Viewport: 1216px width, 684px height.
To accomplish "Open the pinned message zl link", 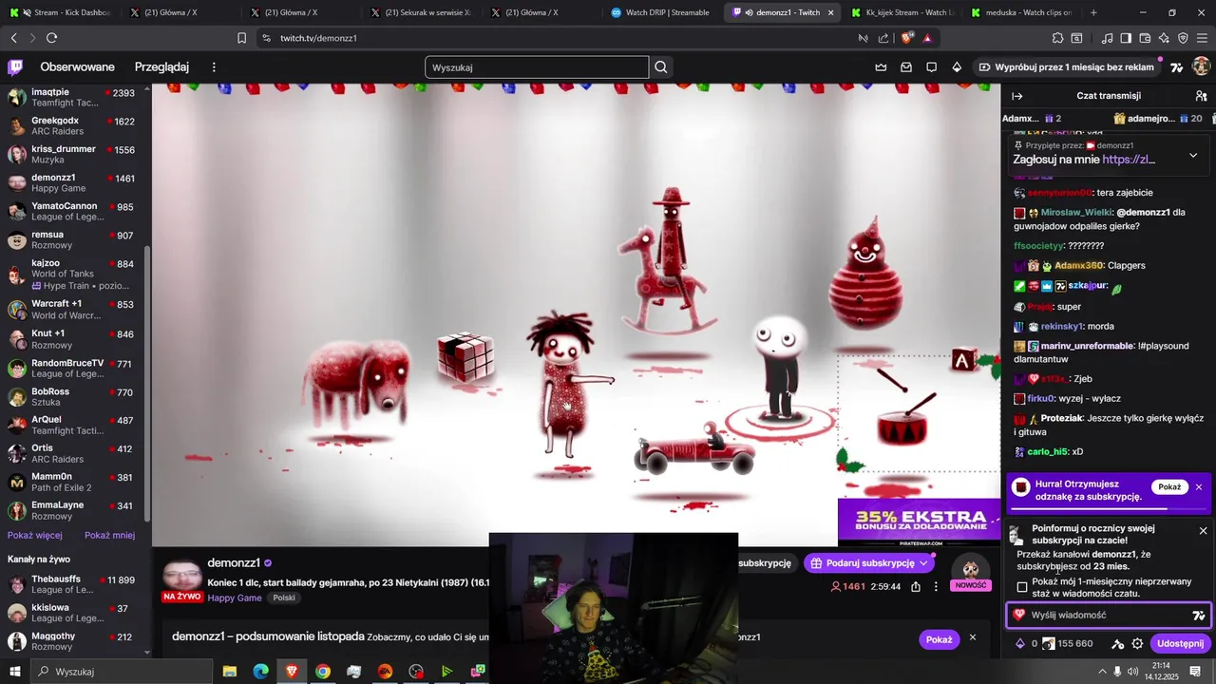I will pyautogui.click(x=1129, y=160).
